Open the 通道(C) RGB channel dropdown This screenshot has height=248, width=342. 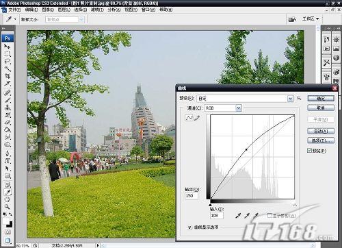(223, 108)
